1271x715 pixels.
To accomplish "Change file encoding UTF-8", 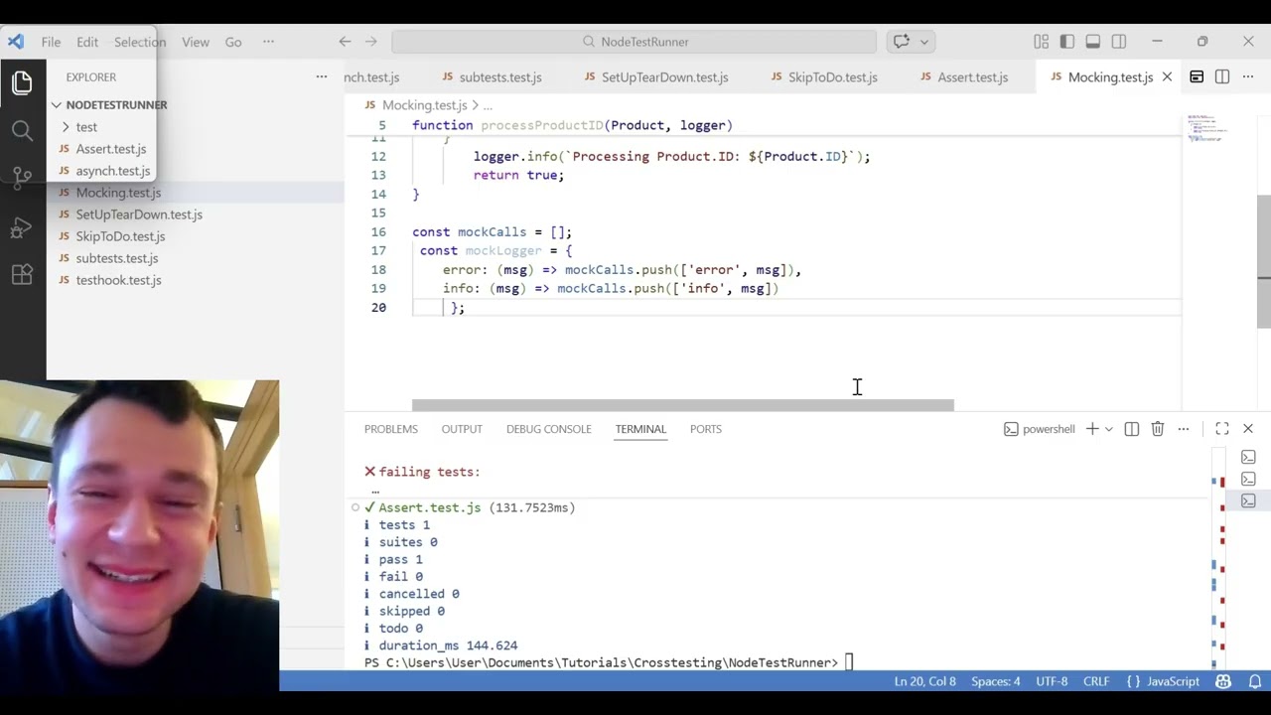I will (1052, 681).
